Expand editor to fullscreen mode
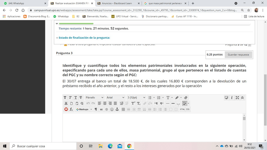 [237, 98]
